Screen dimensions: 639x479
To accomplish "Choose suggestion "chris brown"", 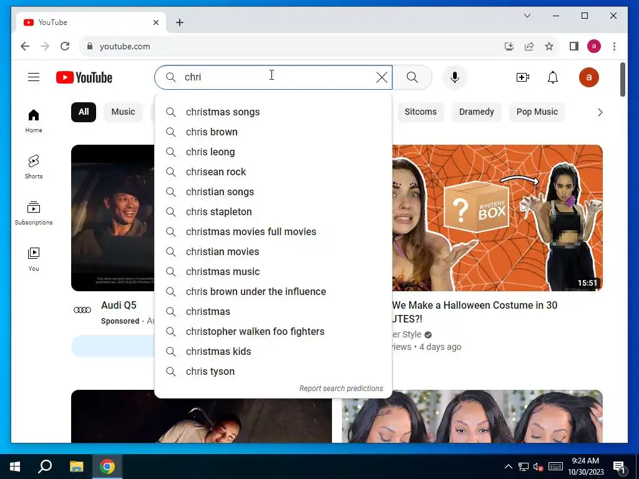I will 273,132.
